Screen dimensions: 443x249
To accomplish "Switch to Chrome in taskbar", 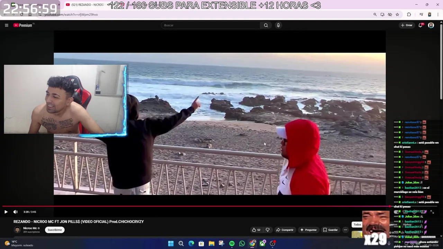I will point(252,243).
